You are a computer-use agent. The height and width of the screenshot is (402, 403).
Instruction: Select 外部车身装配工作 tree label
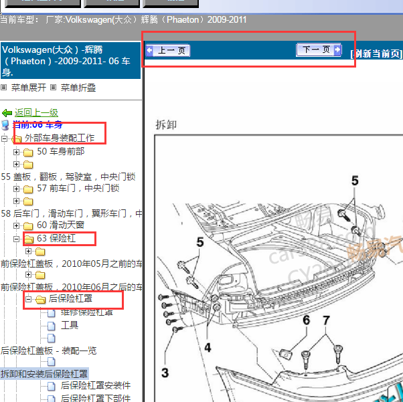60,138
